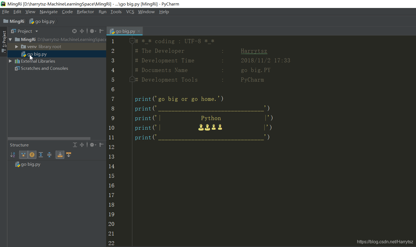Screen dimensions: 416x247
Task: Open the Run menu
Action: click(103, 12)
